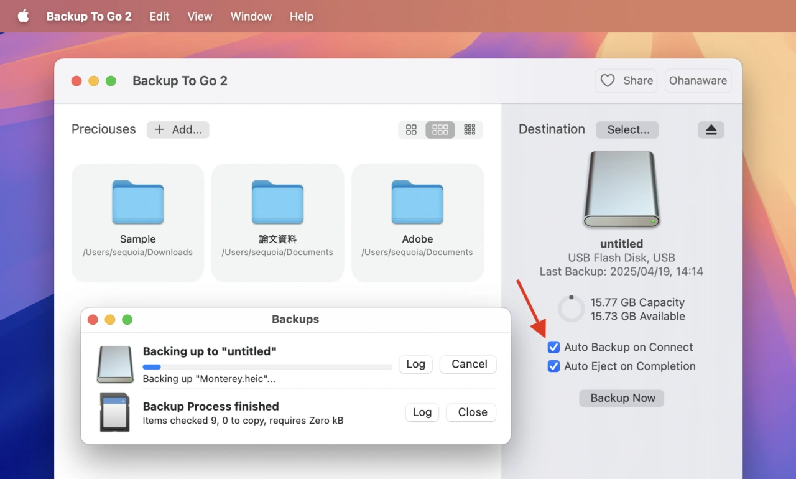Disable Auto Backup on Connect
Image resolution: width=796 pixels, height=479 pixels.
(x=553, y=347)
